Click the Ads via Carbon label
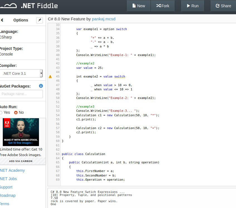 [21, 161]
